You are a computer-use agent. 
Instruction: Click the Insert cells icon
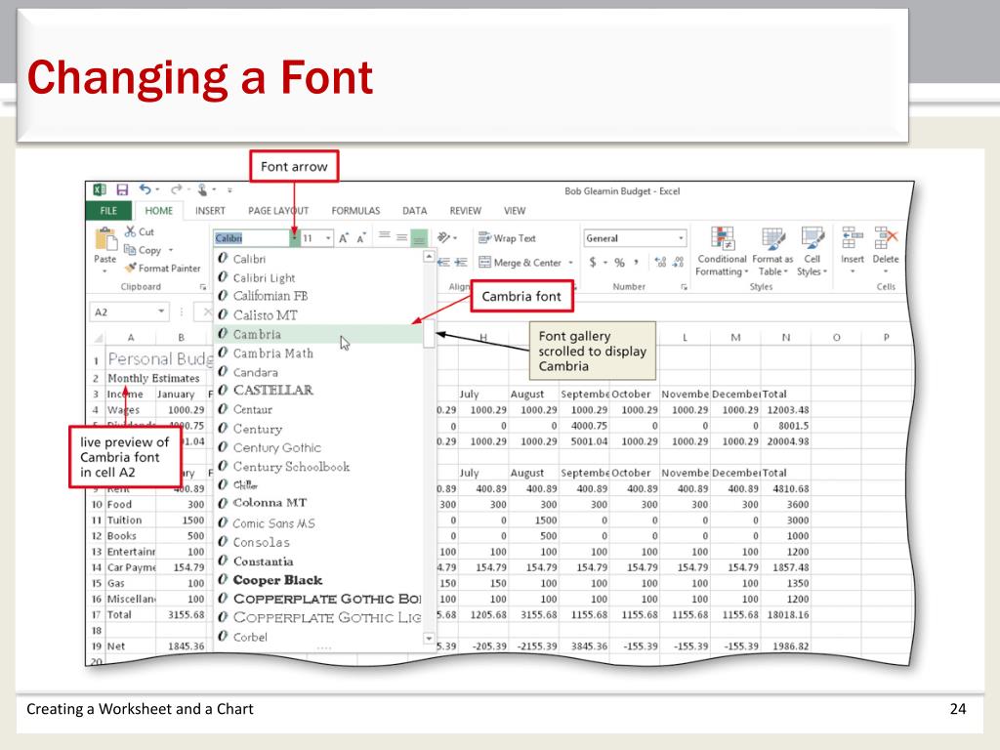[852, 238]
